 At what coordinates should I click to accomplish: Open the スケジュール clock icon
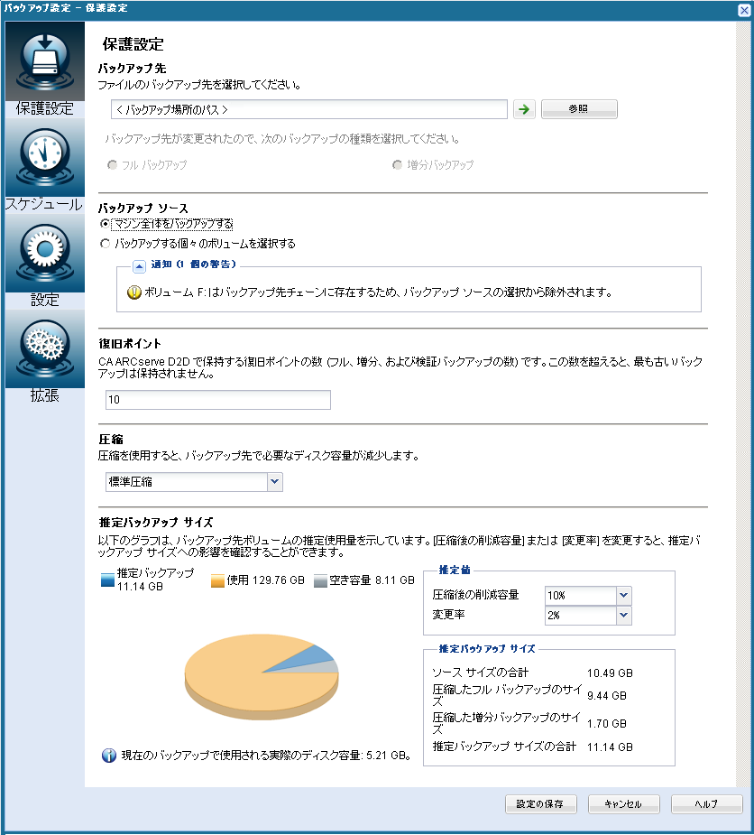(x=45, y=157)
